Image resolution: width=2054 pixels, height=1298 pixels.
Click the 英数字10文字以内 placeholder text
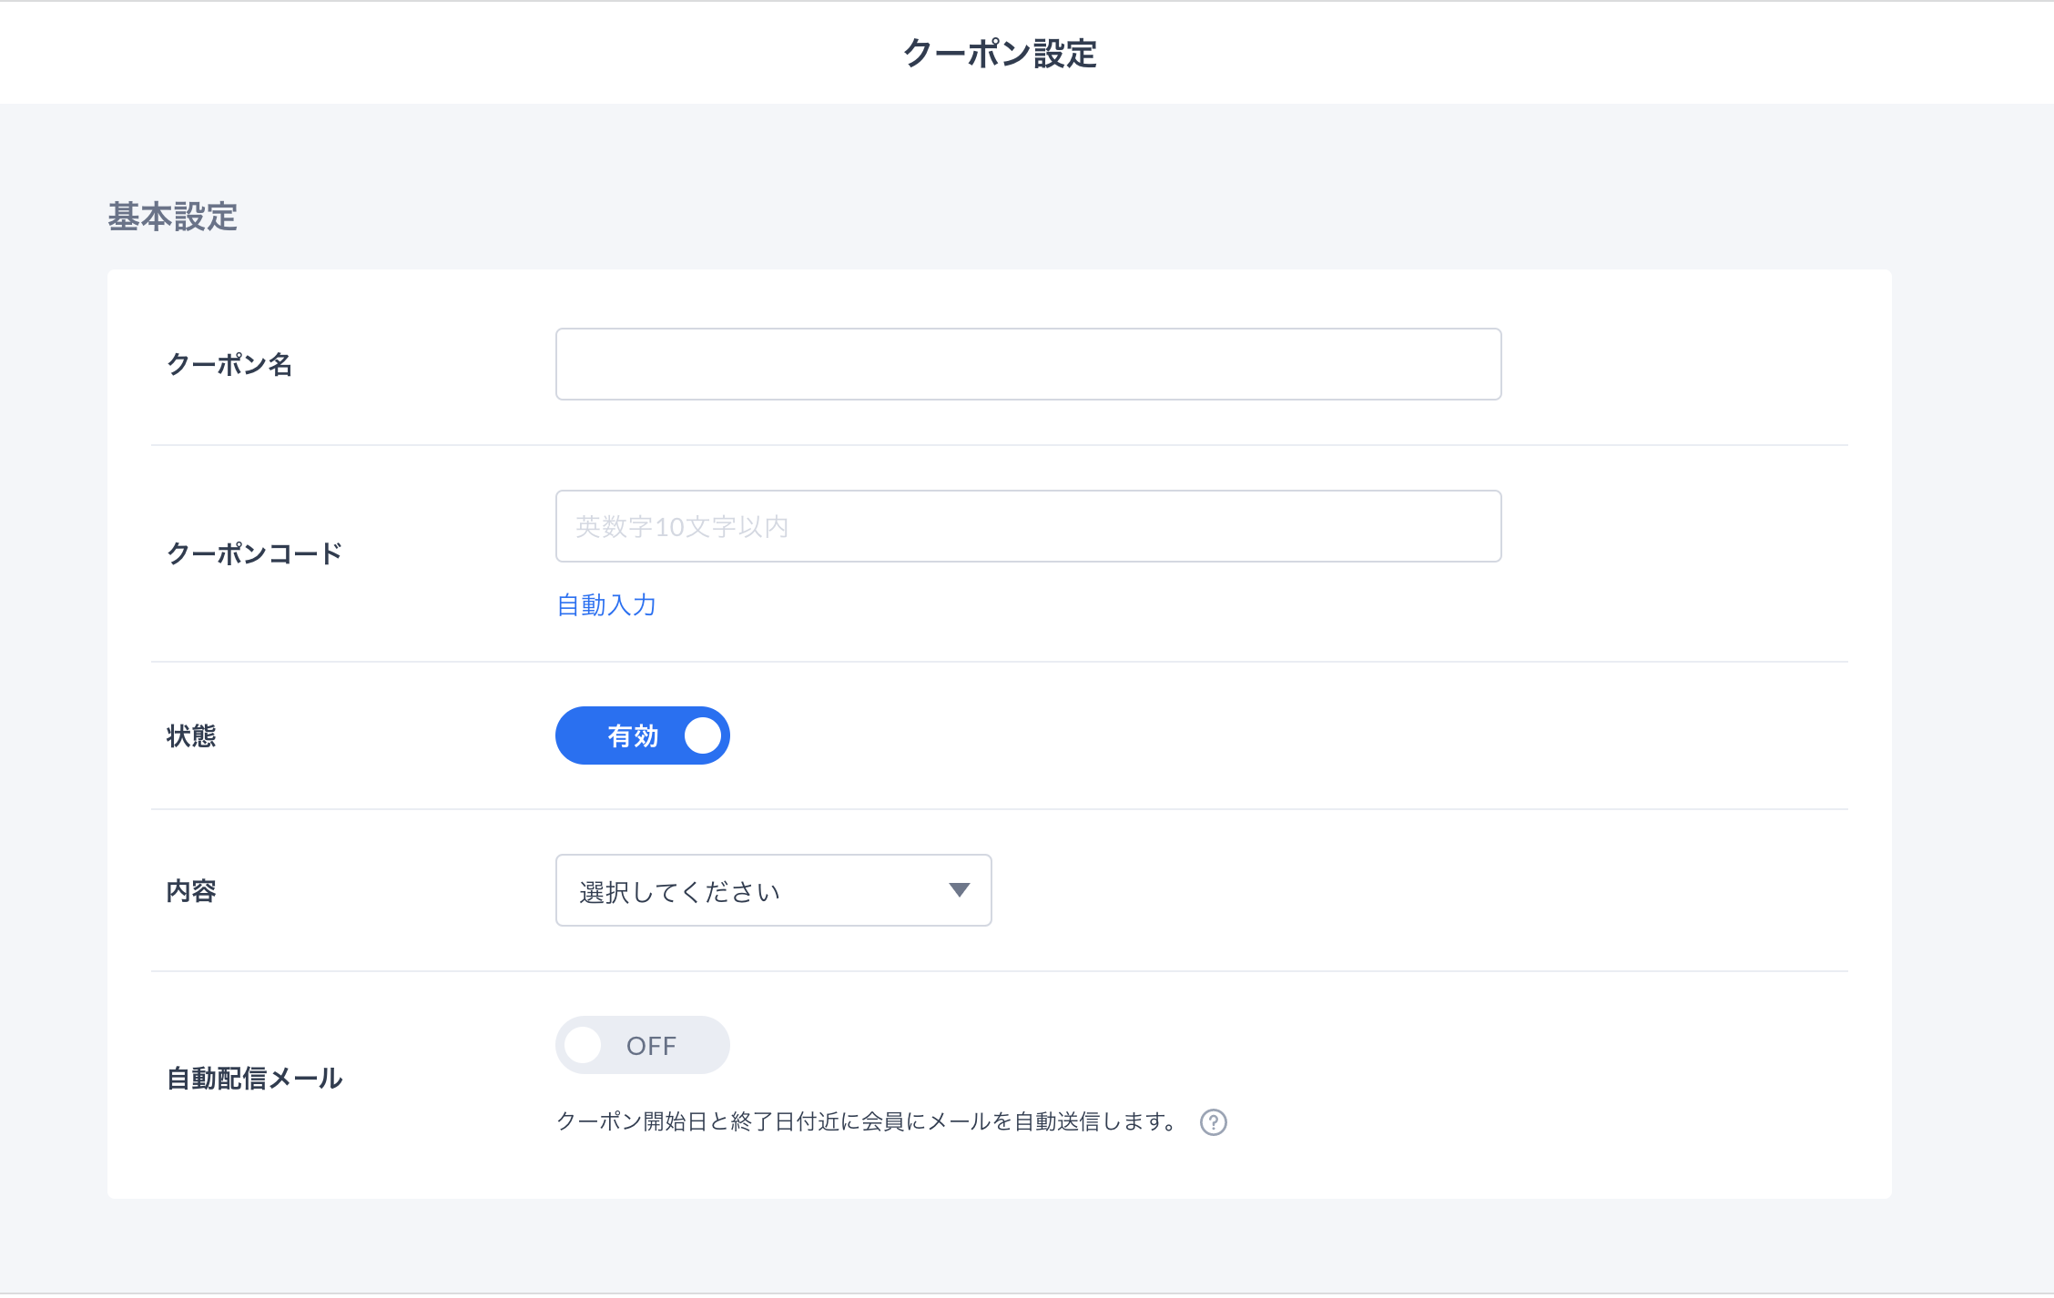click(x=682, y=527)
